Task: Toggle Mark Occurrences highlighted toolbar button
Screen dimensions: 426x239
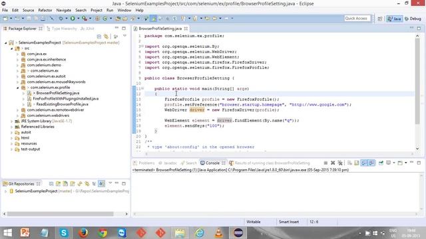Action: [x=154, y=19]
